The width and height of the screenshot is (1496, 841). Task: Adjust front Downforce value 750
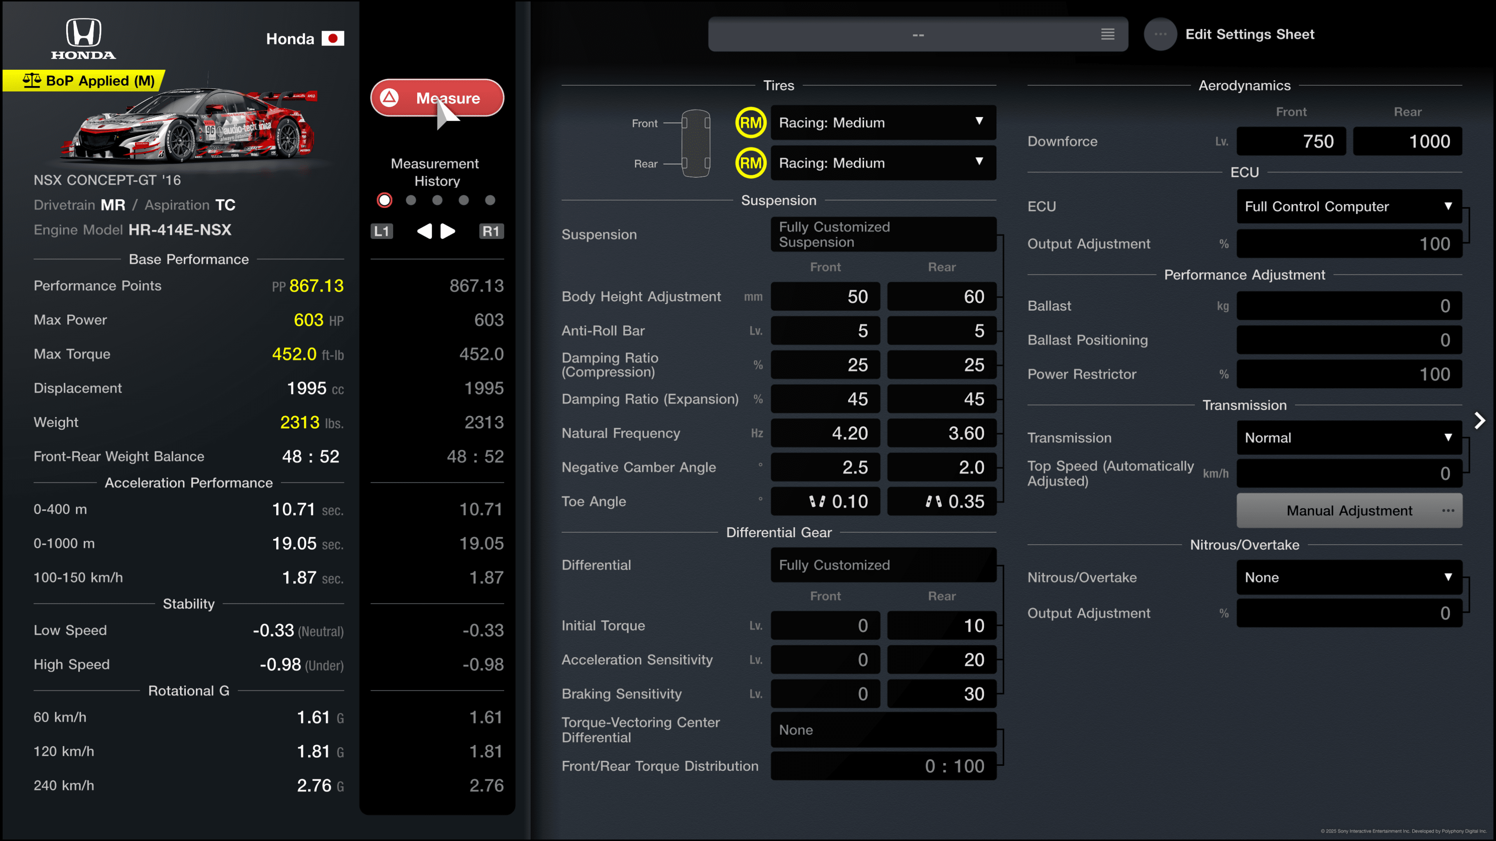point(1291,141)
